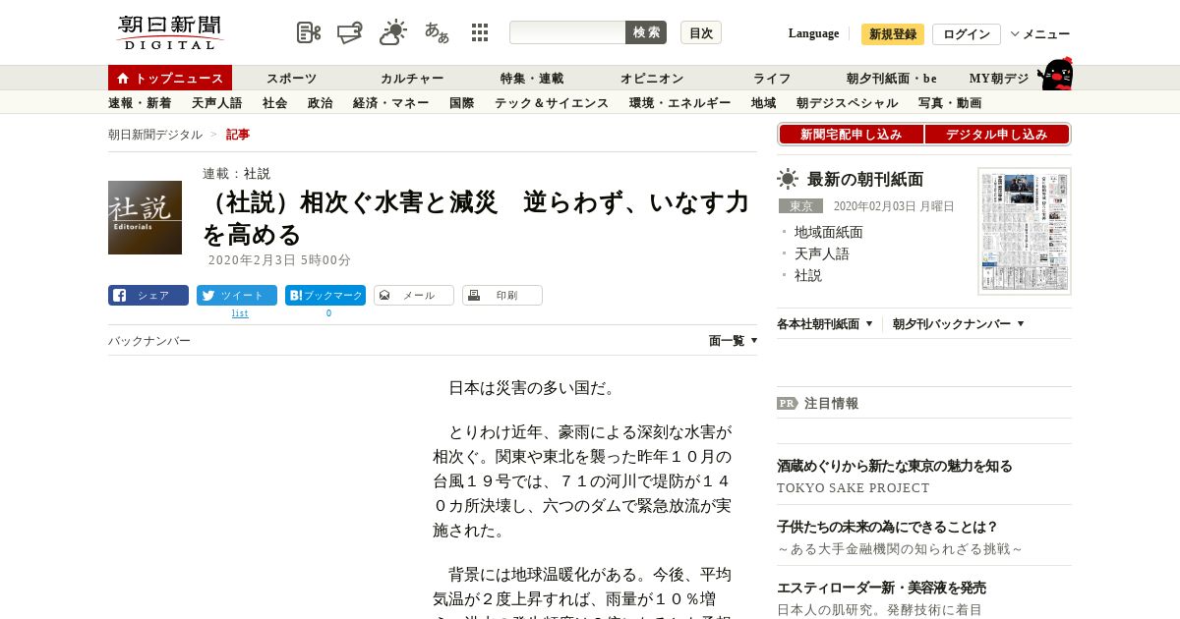
Task: Expand the メニュー dropdown
Action: click(x=1040, y=34)
